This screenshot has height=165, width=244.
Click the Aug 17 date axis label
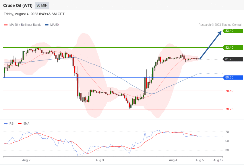(218, 160)
